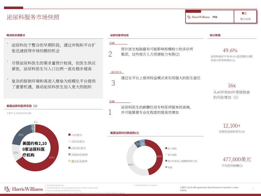Select the 整合局势 label in header box
The image size is (261, 196).
245,19
